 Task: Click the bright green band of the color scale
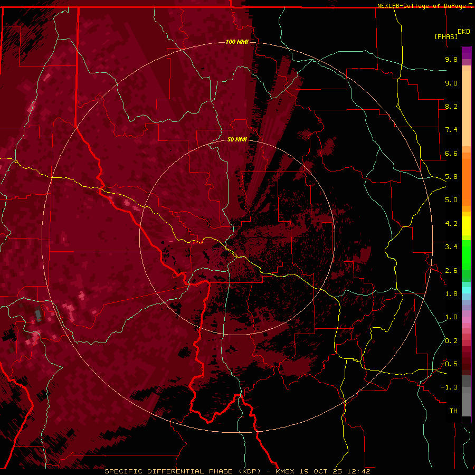coord(466,255)
